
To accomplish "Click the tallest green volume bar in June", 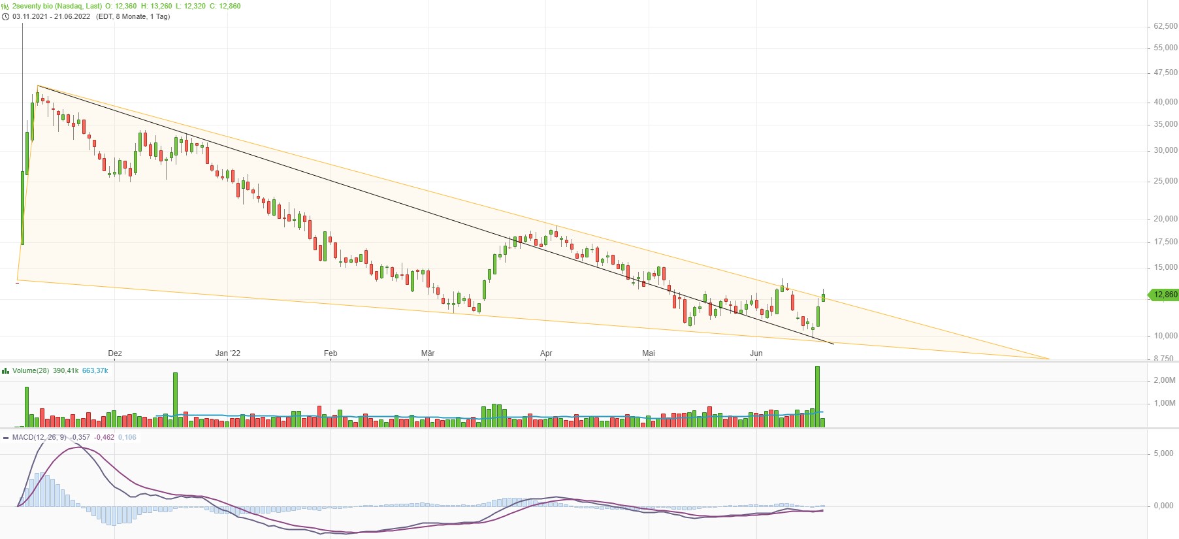I will click(x=817, y=397).
